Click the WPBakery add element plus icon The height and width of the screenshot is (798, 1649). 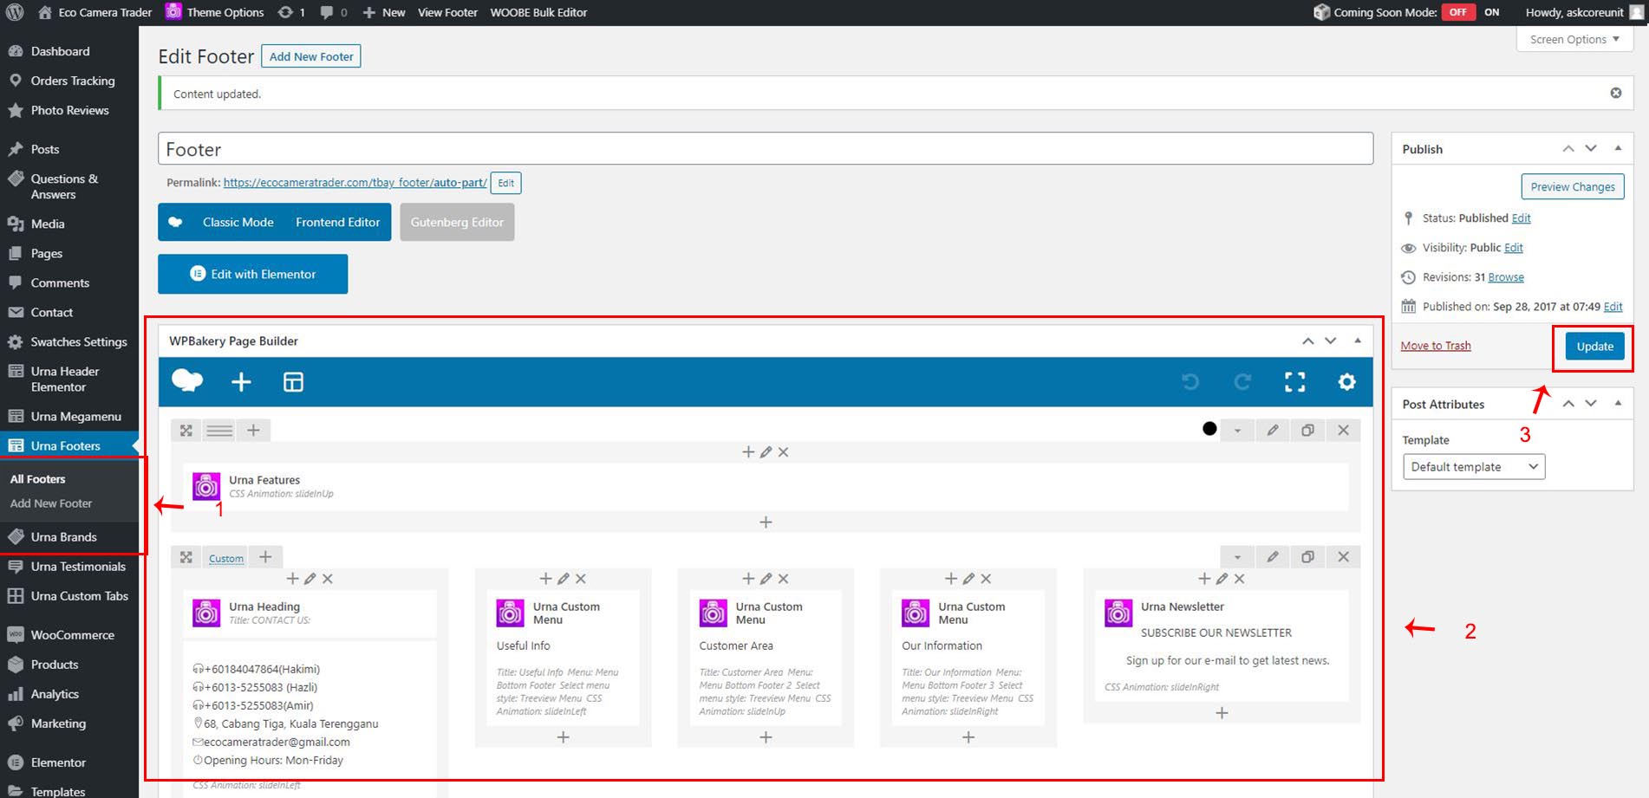241,382
